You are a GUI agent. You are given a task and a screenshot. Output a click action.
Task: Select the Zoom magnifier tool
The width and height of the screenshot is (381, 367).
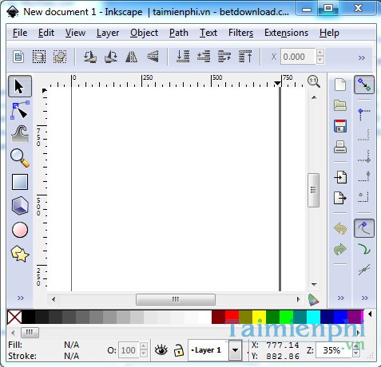point(20,158)
